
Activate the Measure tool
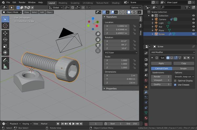click(x=5, y=66)
